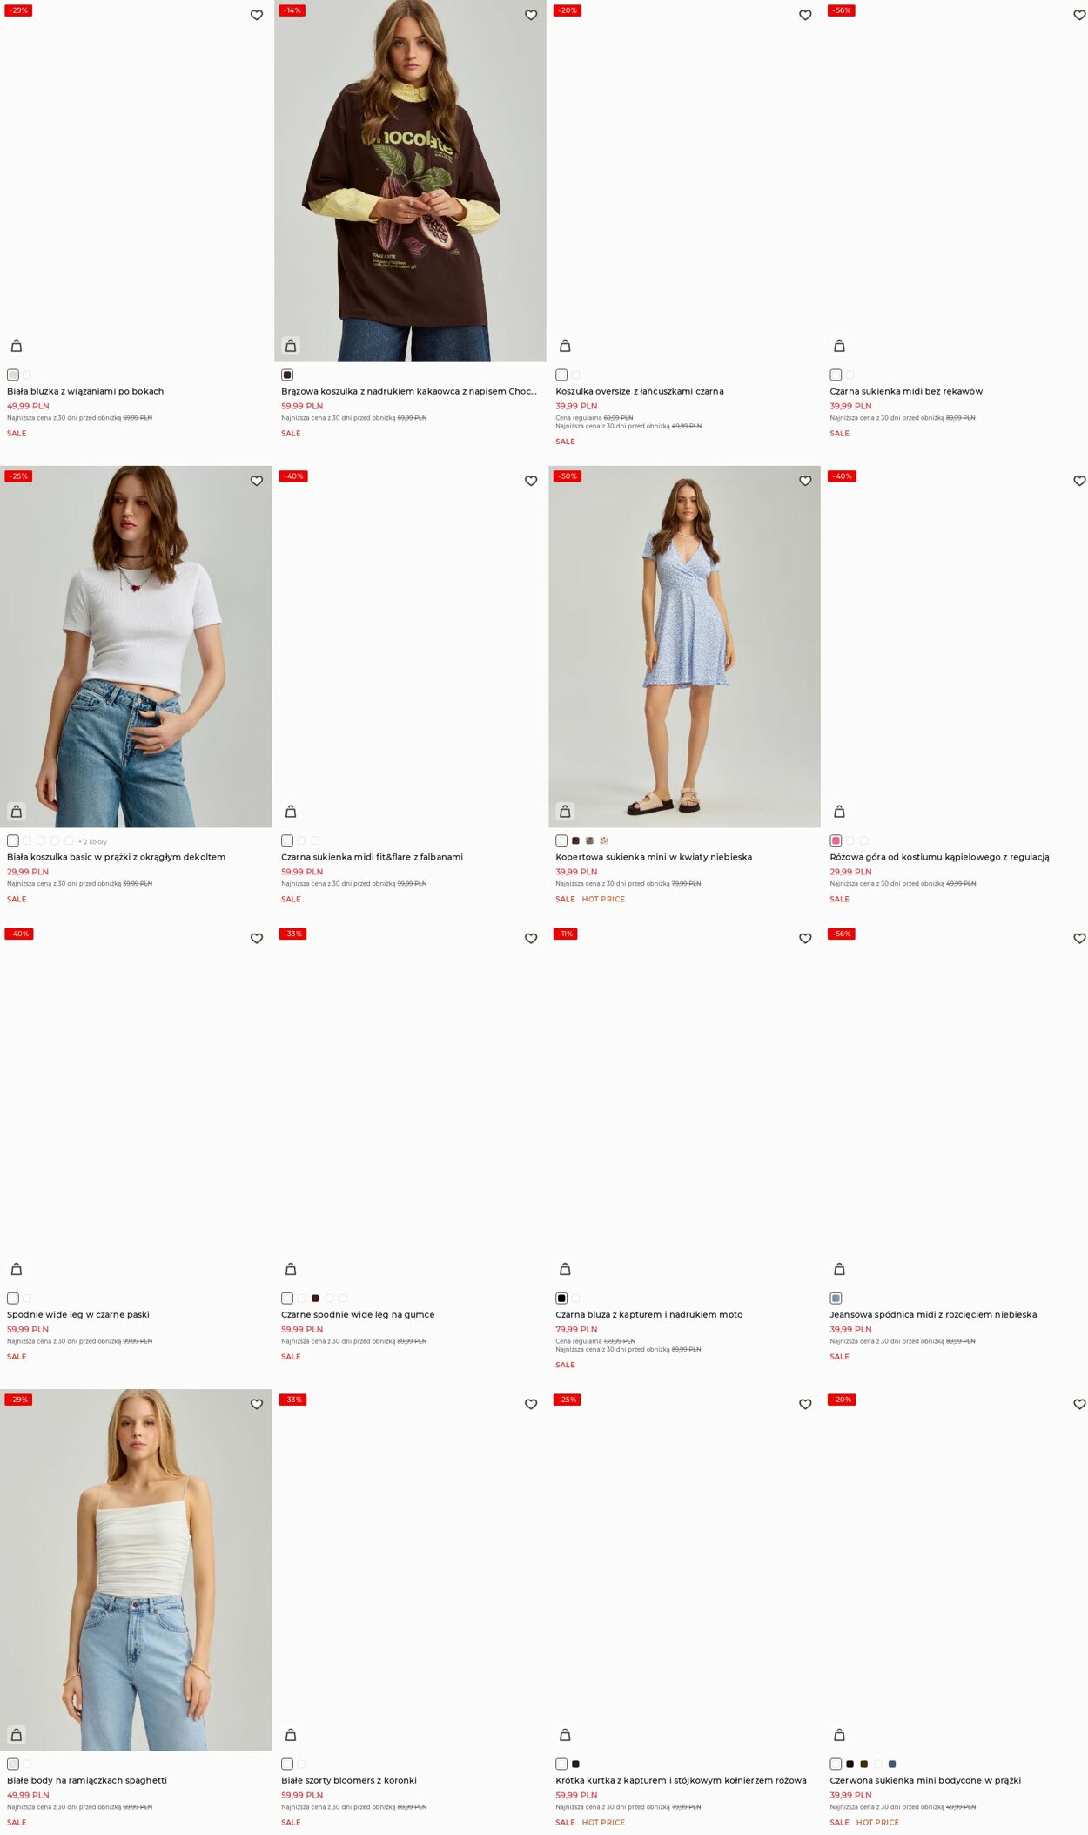
Task: Add Białe body spaghetti to shopping bag
Action: (17, 1735)
